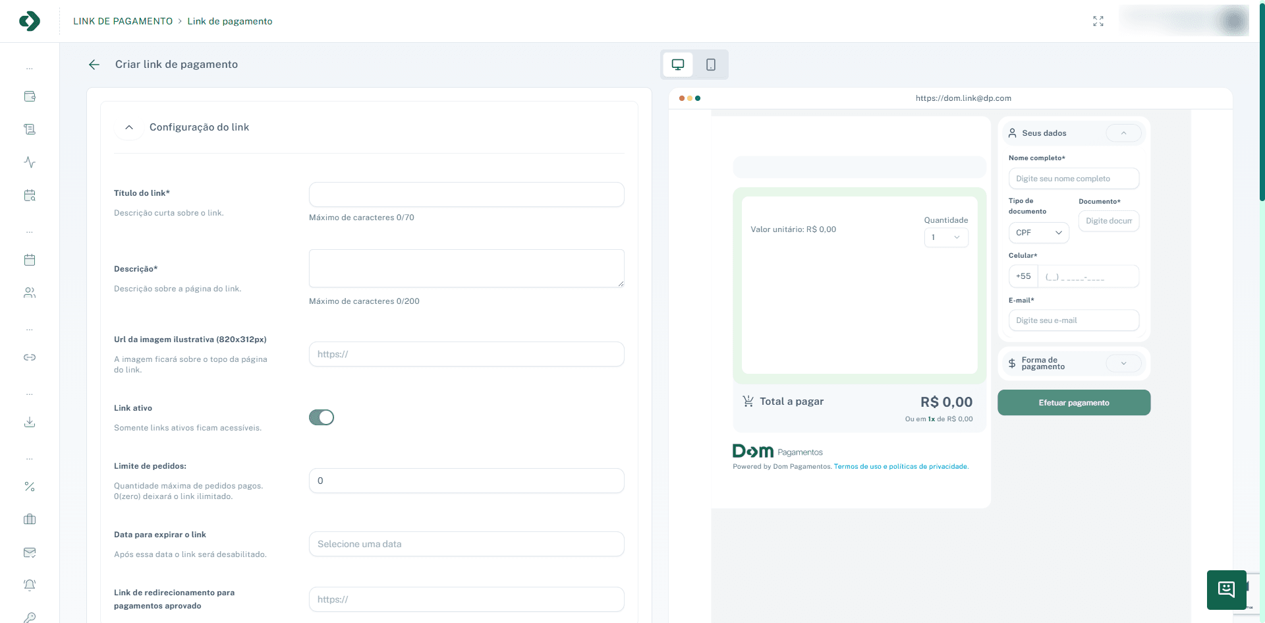This screenshot has width=1265, height=623.
Task: Click the download icon in the sidebar
Action: click(30, 422)
